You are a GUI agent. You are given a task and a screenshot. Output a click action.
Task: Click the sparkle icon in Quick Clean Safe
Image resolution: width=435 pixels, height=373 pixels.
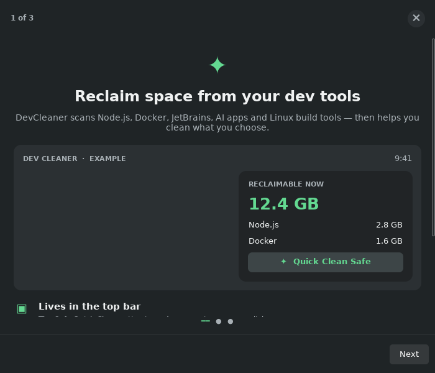tap(283, 261)
